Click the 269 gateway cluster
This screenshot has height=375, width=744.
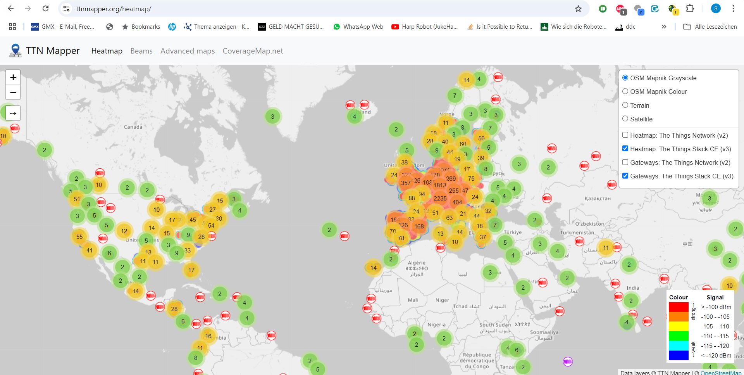(x=451, y=179)
